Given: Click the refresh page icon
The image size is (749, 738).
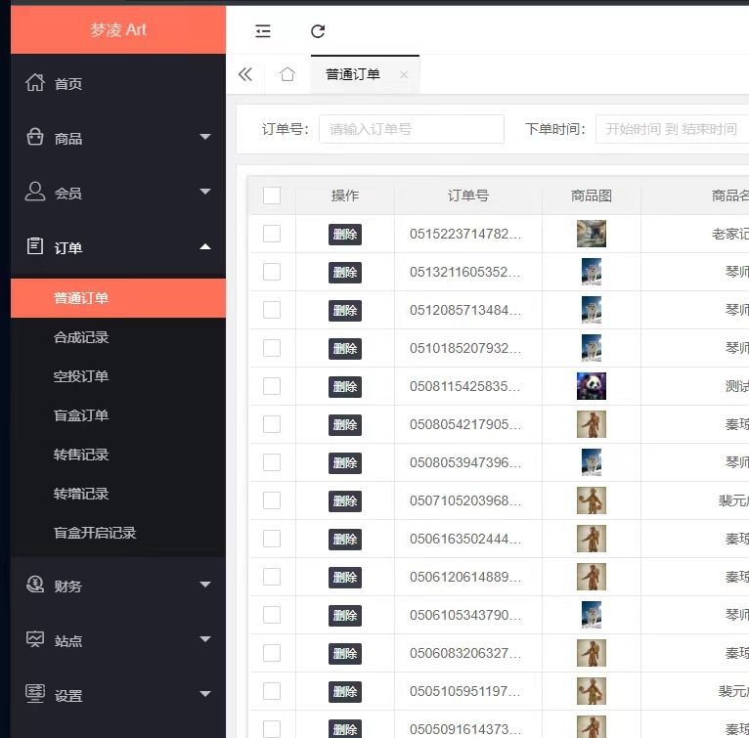Looking at the screenshot, I should [318, 31].
